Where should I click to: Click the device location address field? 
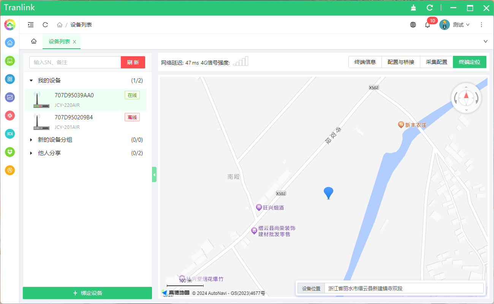pos(404,288)
